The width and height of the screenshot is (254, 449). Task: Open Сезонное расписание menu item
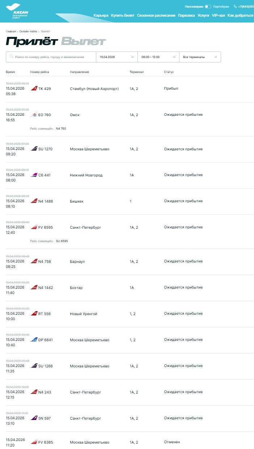coord(156,16)
